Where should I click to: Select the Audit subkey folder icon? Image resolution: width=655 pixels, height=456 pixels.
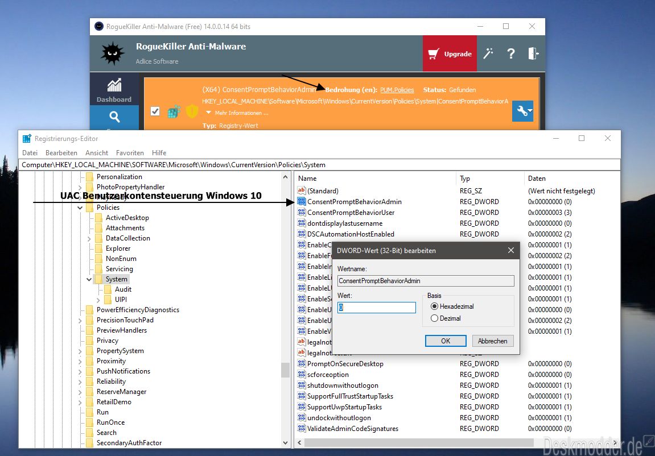click(x=108, y=289)
